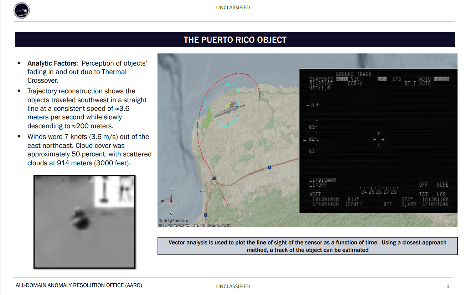This screenshot has width=465, height=295.
Task: Click the "675" value in the sensor display
Action: (397, 79)
